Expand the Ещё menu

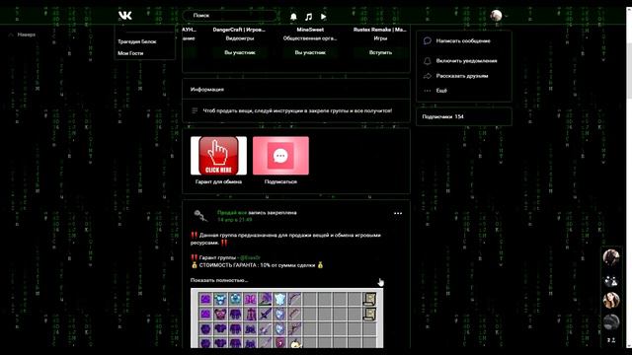point(441,91)
